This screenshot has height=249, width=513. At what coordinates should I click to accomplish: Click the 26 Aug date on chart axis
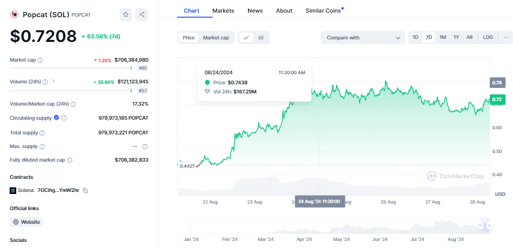[388, 202]
